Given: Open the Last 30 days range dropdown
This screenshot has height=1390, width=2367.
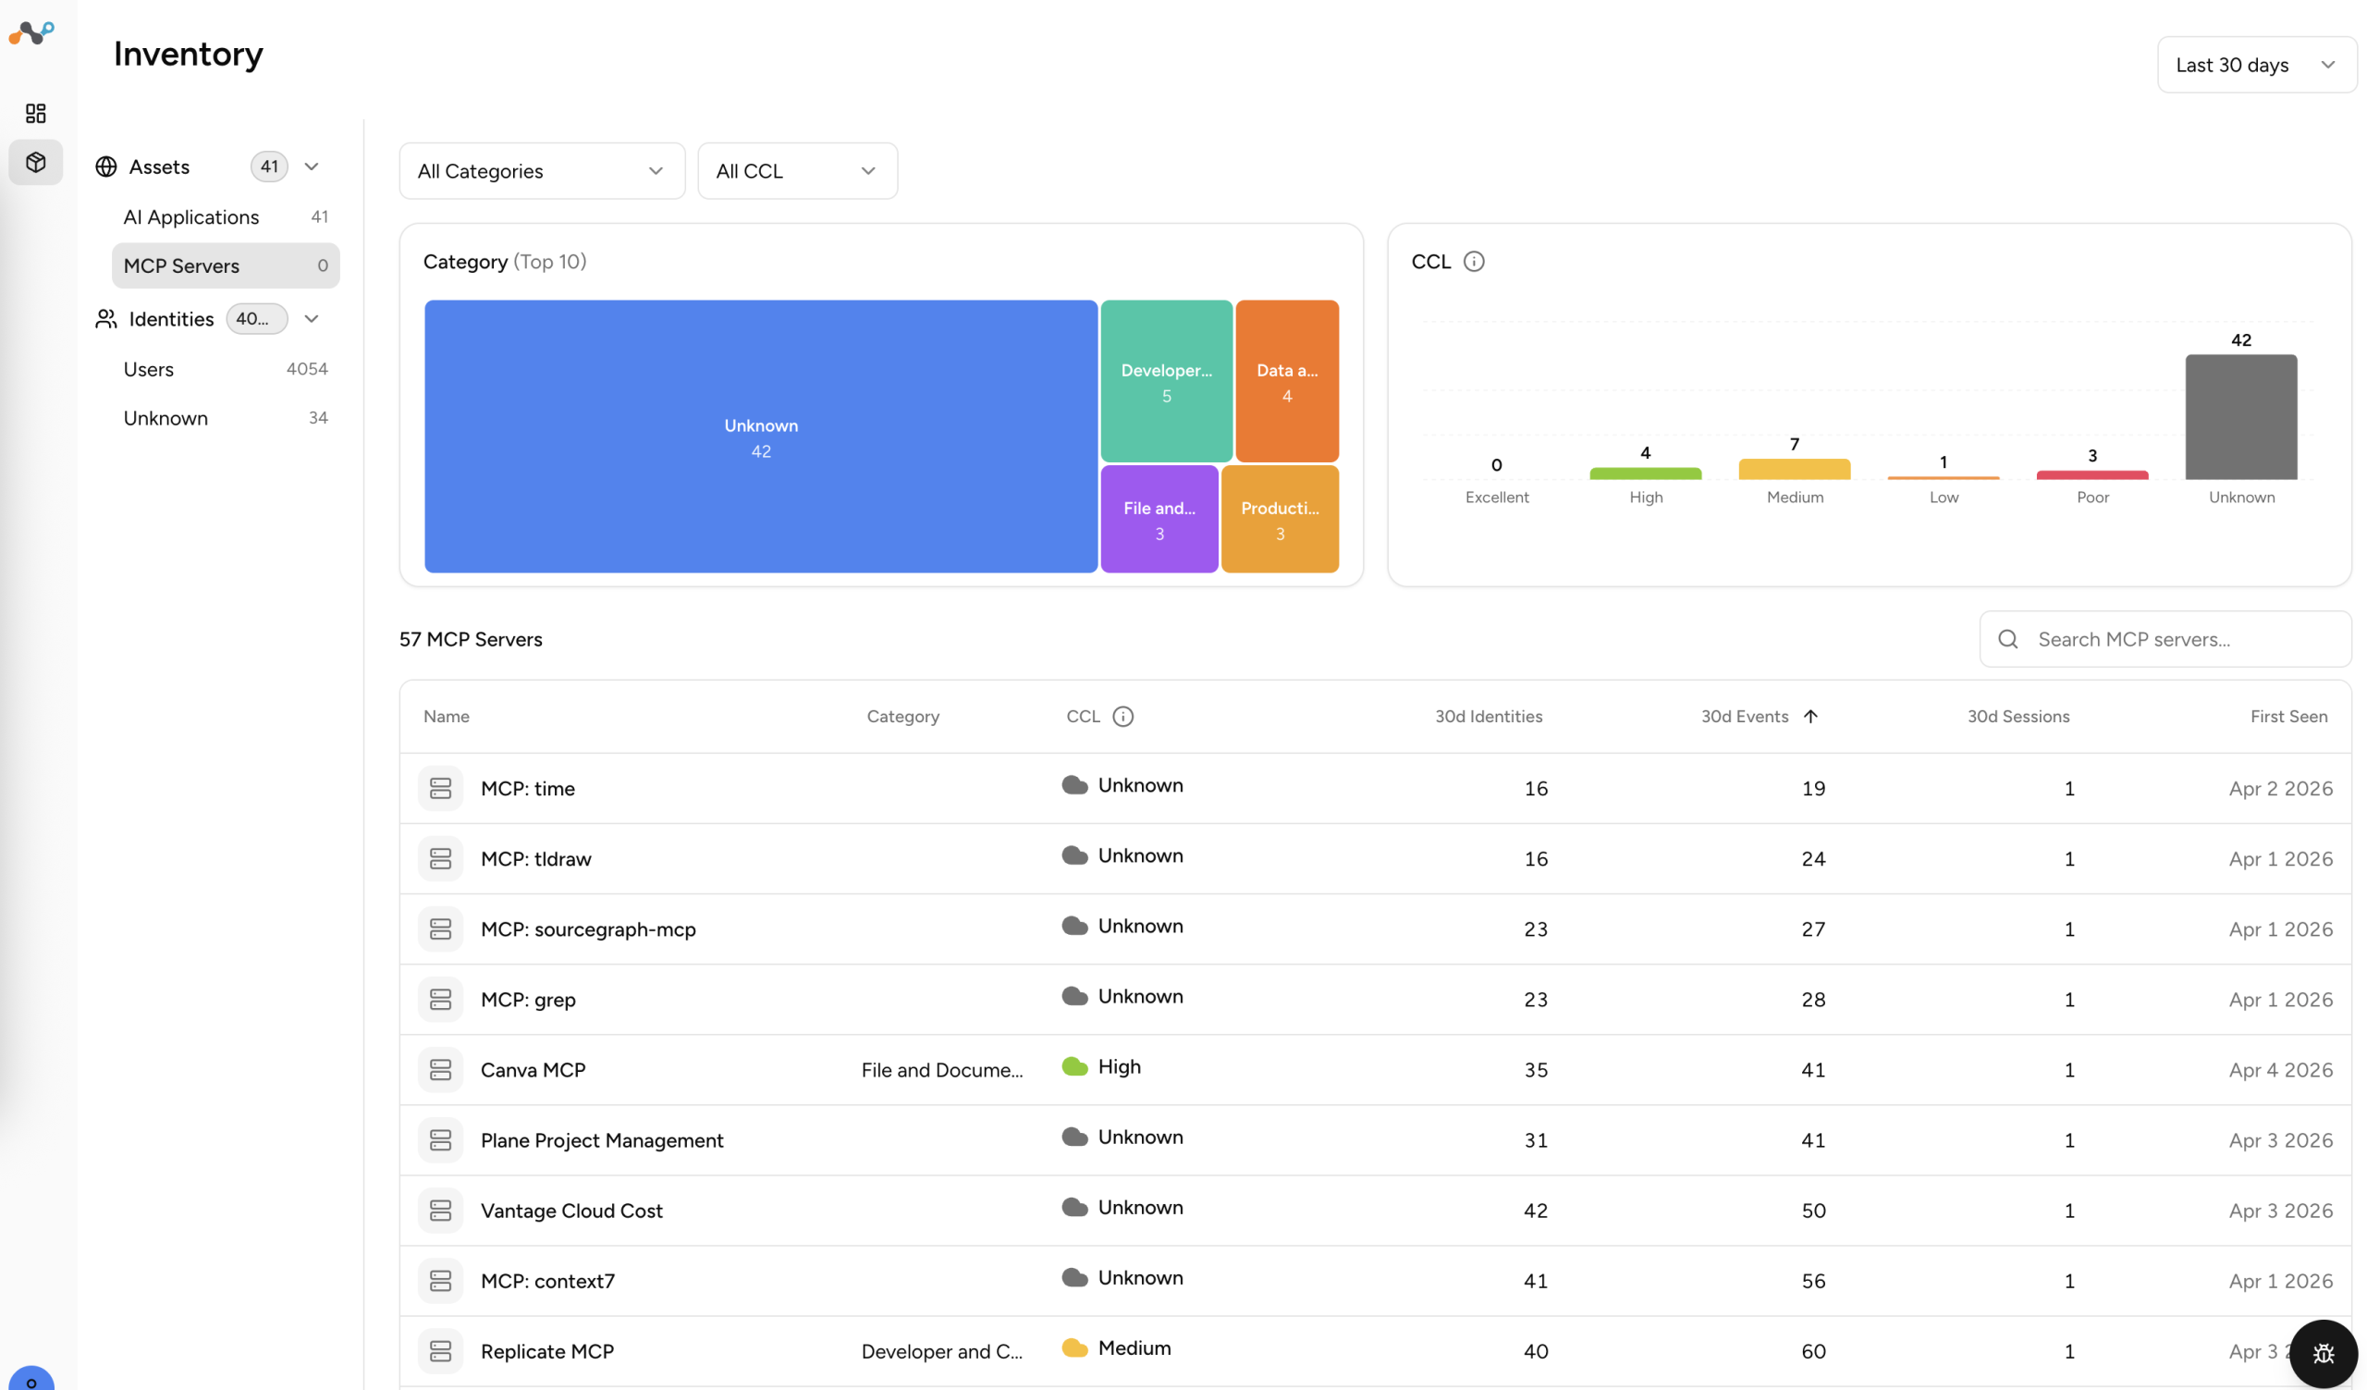Looking at the screenshot, I should [x=2256, y=65].
